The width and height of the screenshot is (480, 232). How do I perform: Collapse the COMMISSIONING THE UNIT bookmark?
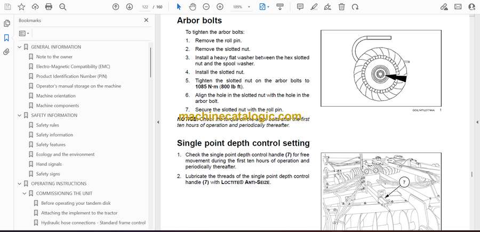pyautogui.click(x=25, y=194)
